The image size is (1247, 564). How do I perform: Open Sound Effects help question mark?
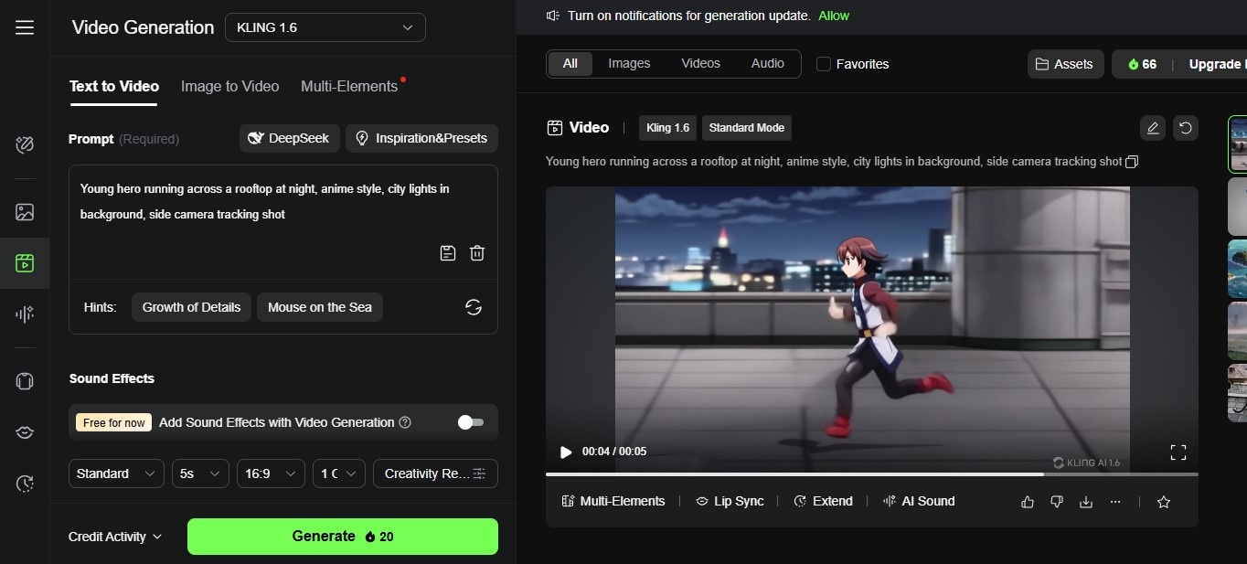pyautogui.click(x=405, y=422)
